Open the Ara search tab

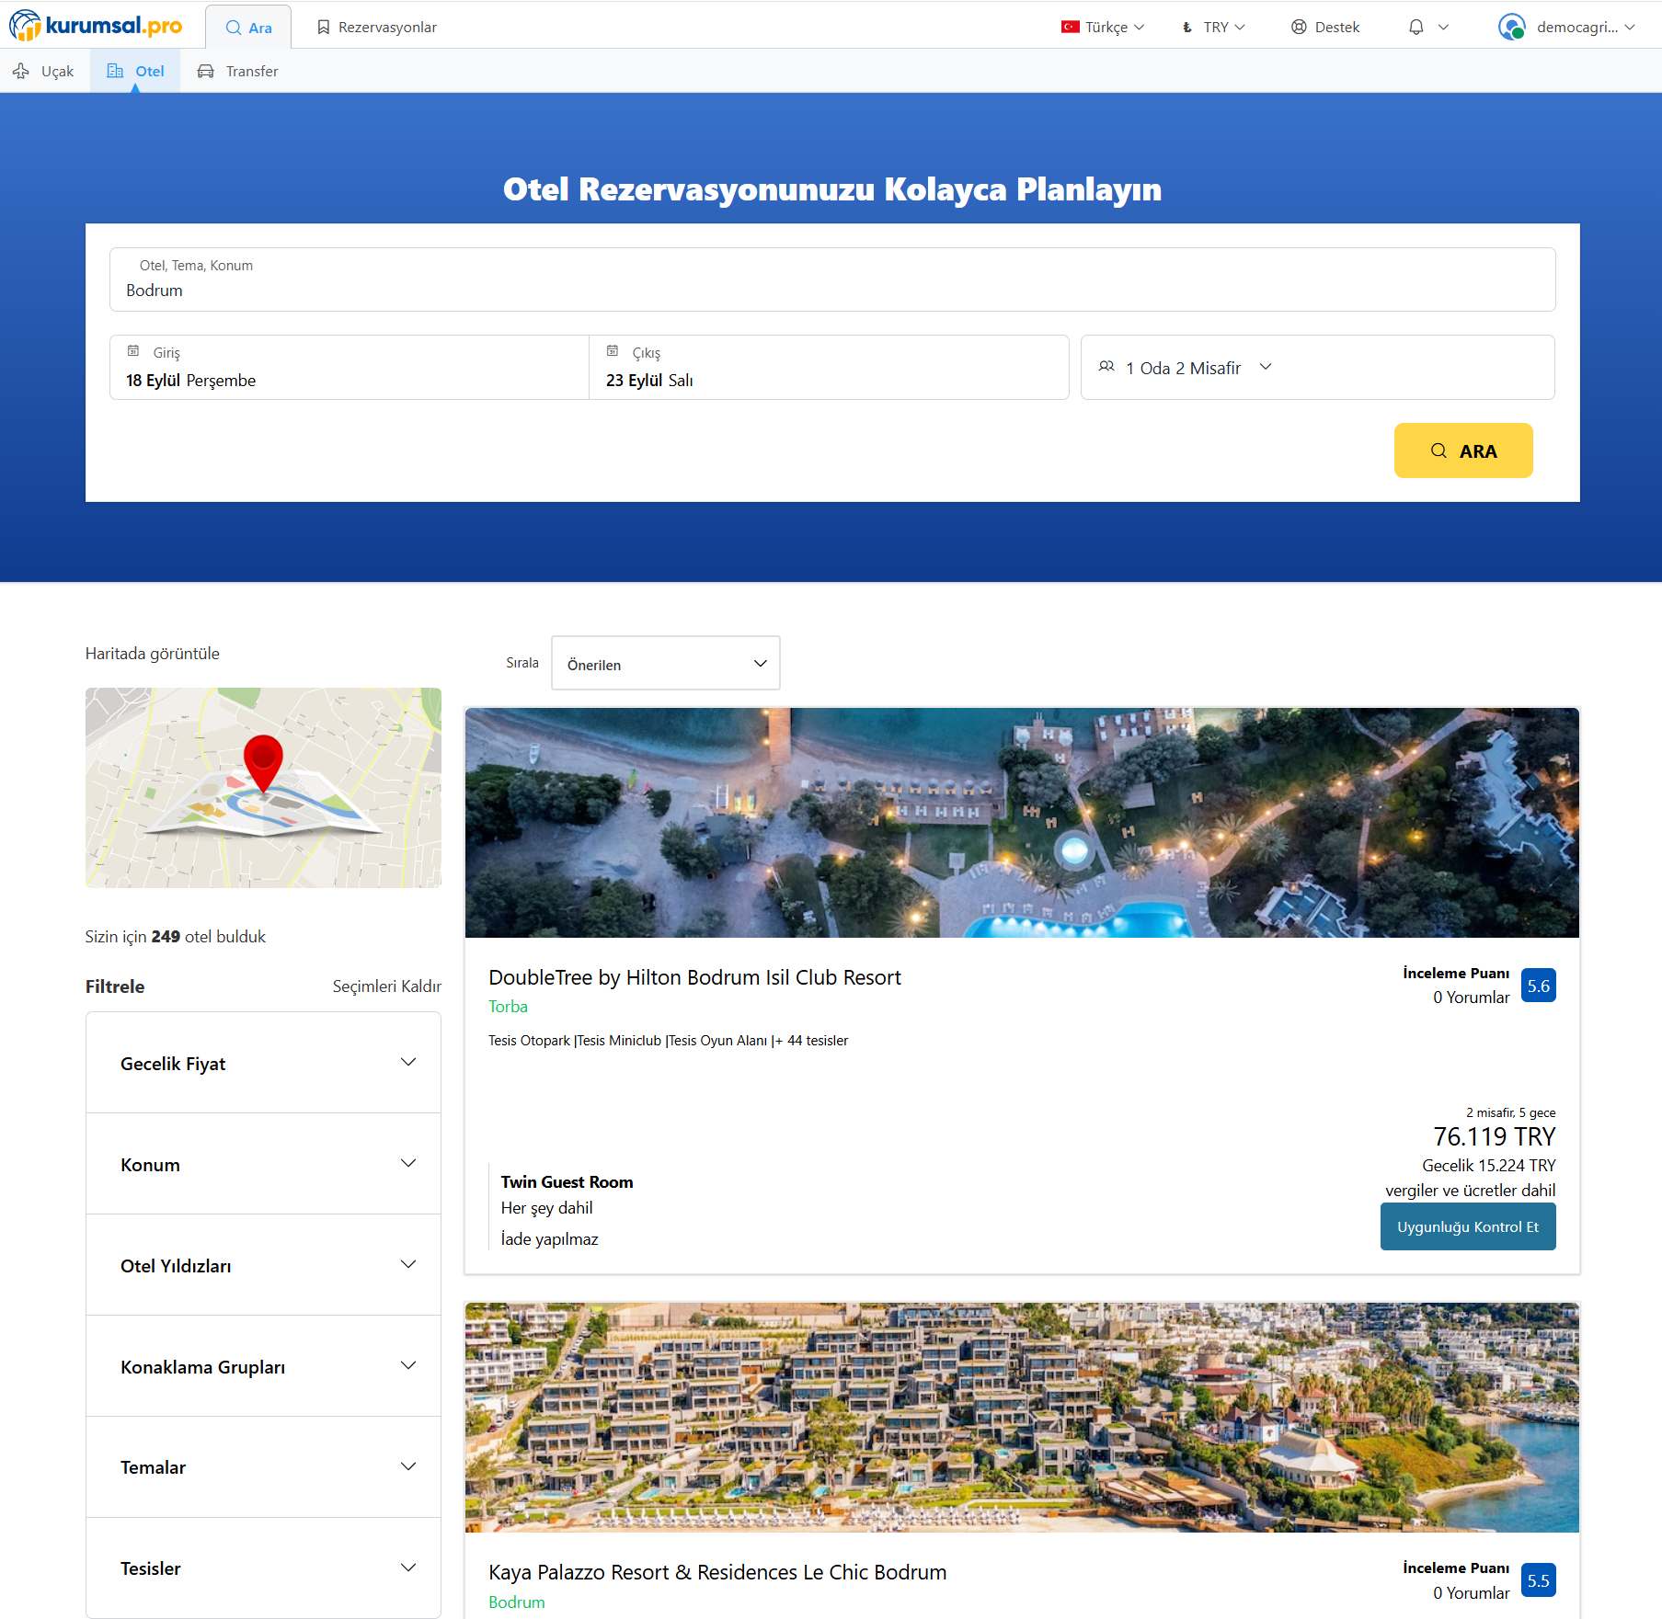tap(248, 28)
